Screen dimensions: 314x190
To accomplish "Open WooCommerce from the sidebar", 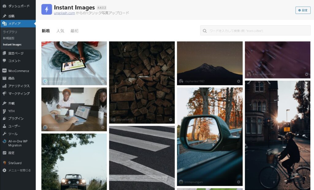I will pos(18,71).
